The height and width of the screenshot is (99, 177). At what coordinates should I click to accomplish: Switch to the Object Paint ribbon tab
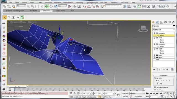coord(60,11)
